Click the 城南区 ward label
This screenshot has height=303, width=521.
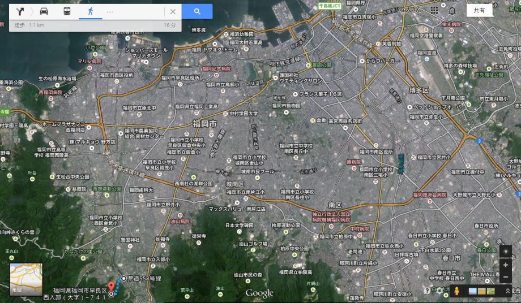tap(235, 184)
